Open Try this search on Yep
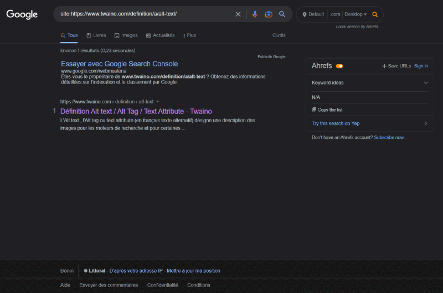This screenshot has width=443, height=293. coord(336,123)
